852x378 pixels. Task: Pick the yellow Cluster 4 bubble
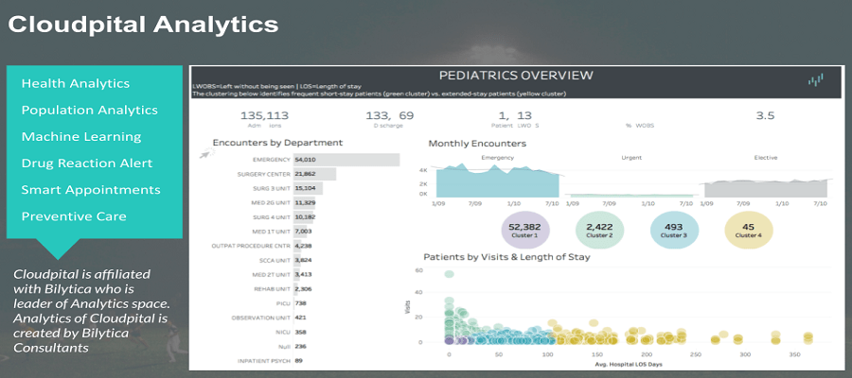tap(750, 231)
